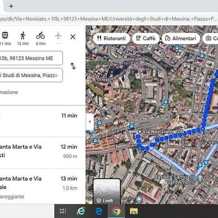Click bus stop icon left of start marker
The height and width of the screenshot is (218, 218).
click(131, 126)
